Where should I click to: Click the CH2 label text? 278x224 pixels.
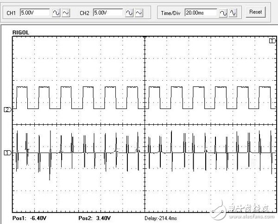(84, 13)
